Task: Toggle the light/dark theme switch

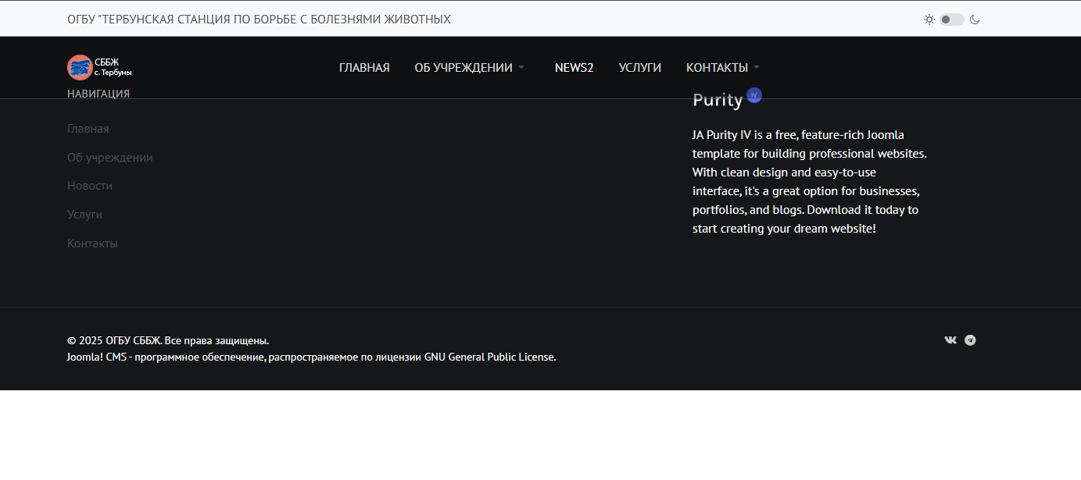Action: [951, 20]
